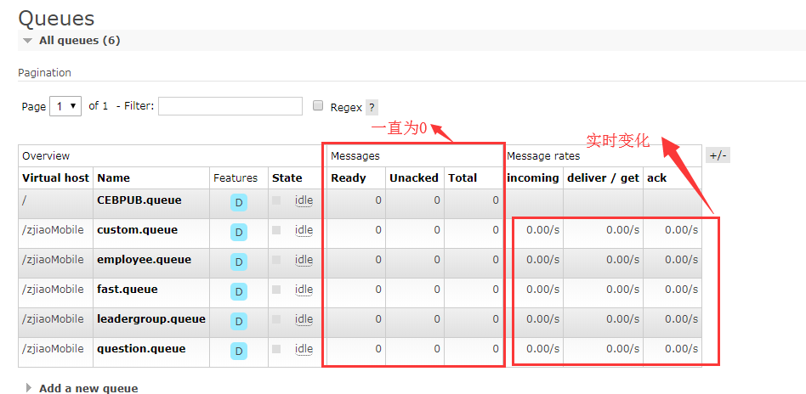Image resolution: width=806 pixels, height=394 pixels.
Task: Click the state indicator square for employee.queue
Action: (x=276, y=260)
